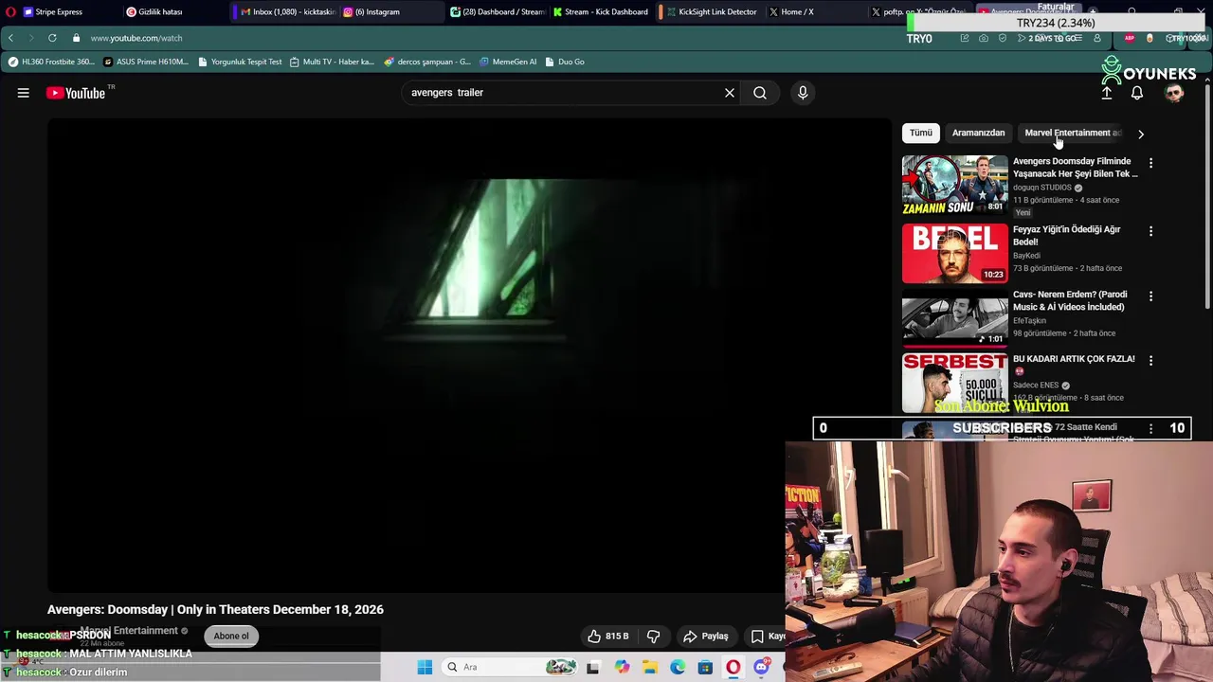Go back in the browser

click(10, 38)
